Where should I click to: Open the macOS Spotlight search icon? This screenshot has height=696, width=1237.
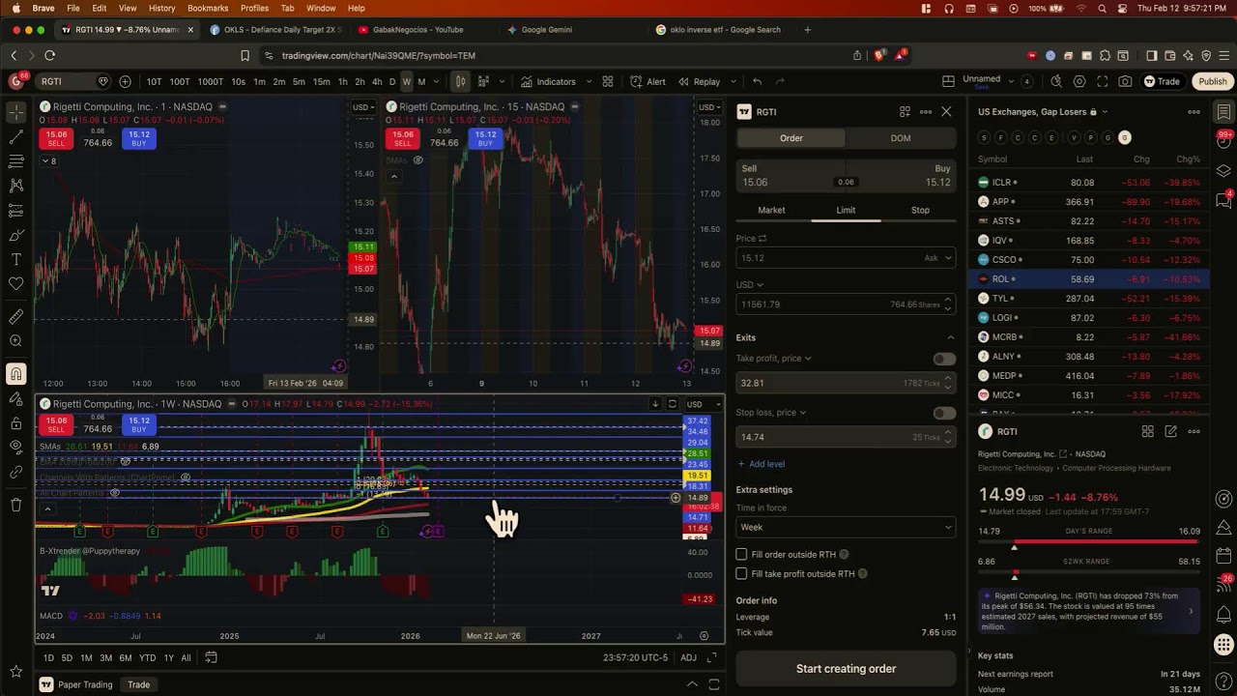coord(1103,8)
